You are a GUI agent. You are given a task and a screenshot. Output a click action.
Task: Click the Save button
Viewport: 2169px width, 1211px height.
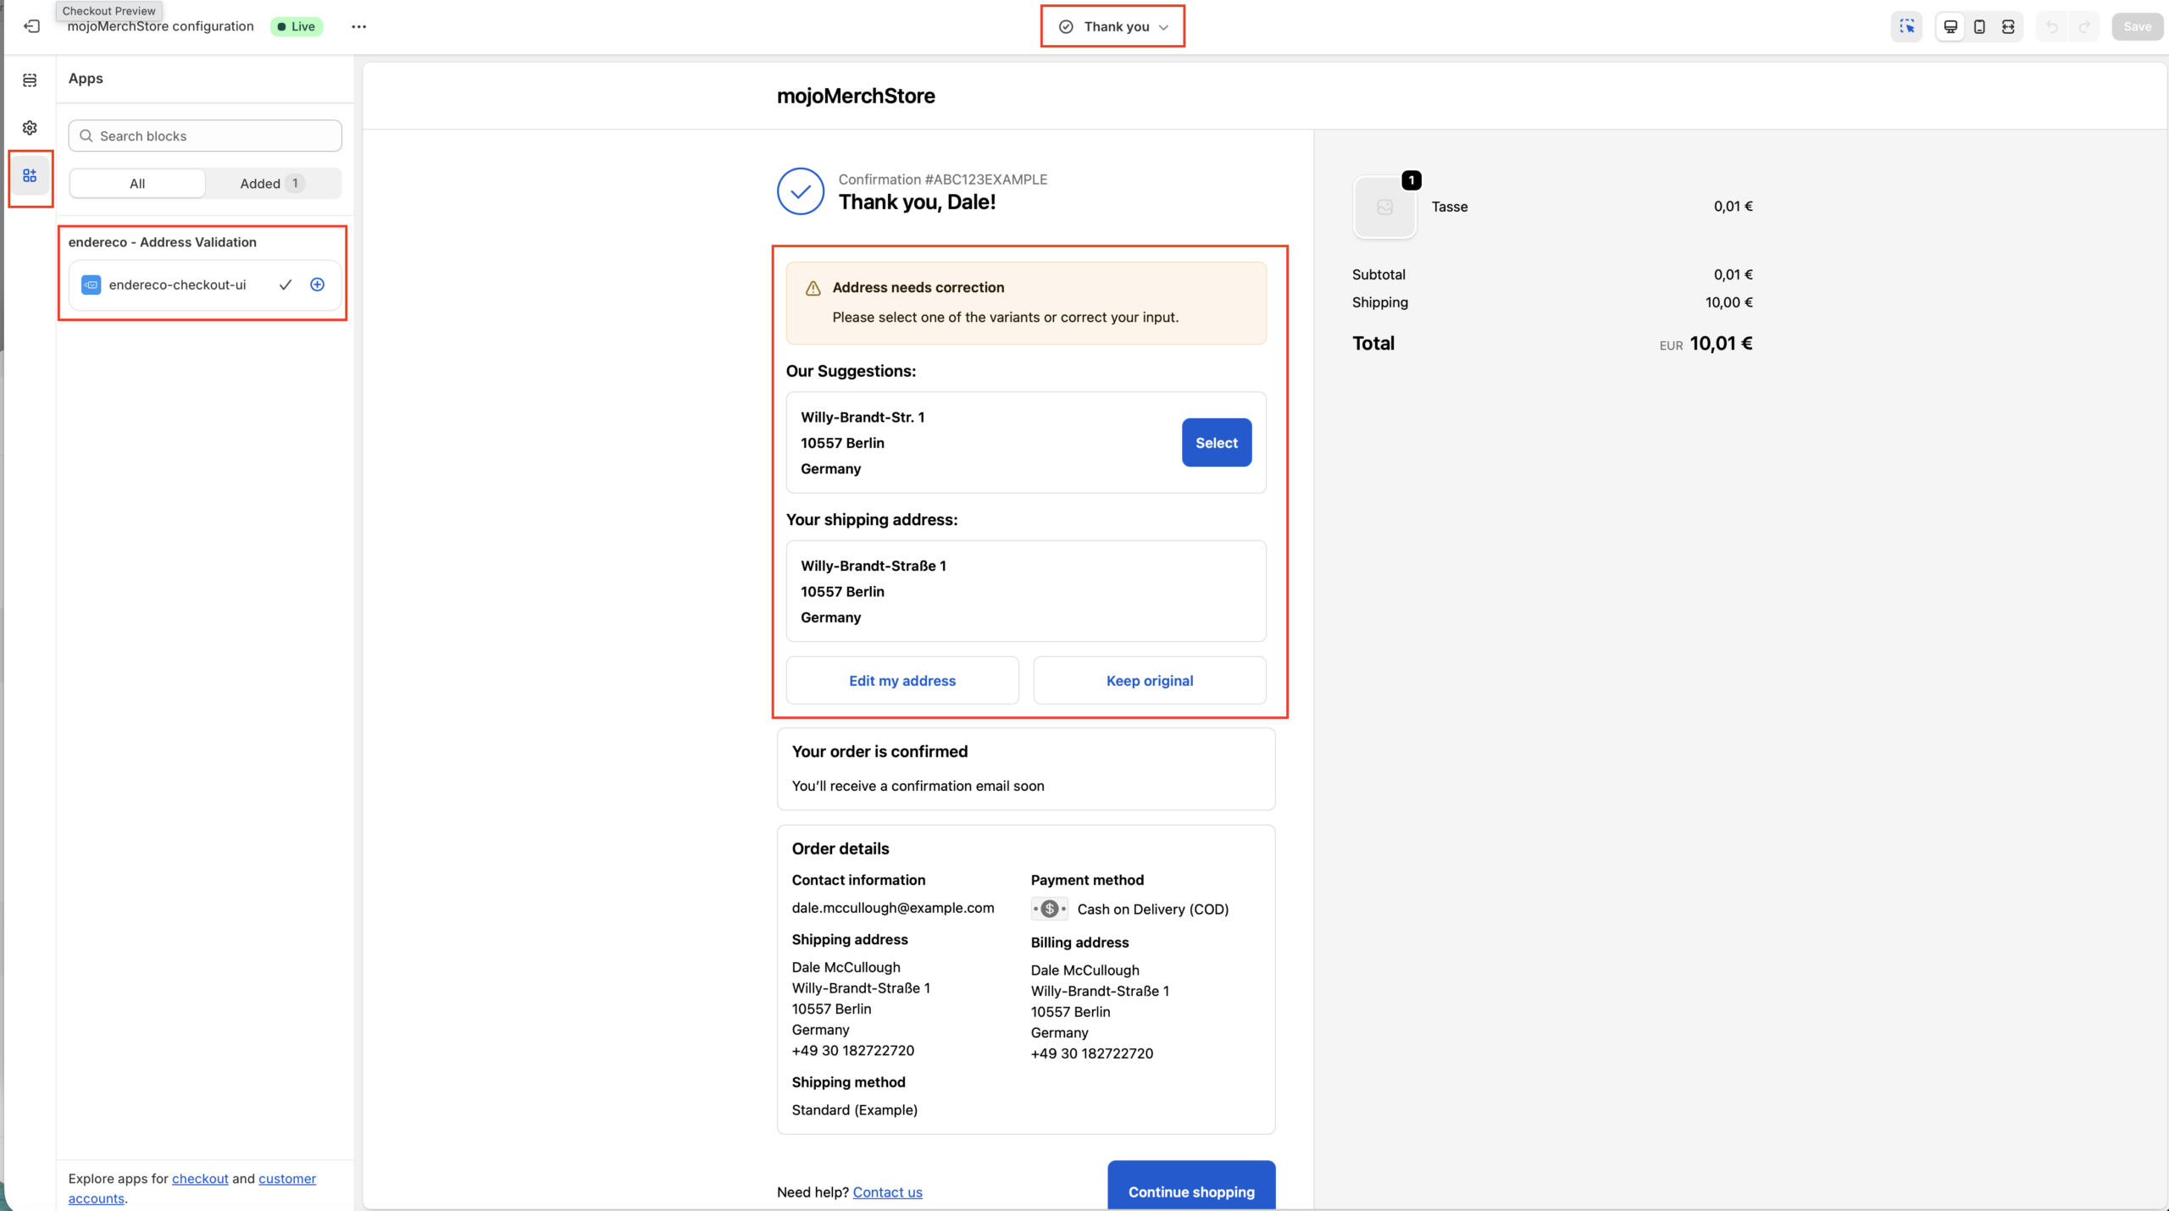tap(2137, 26)
